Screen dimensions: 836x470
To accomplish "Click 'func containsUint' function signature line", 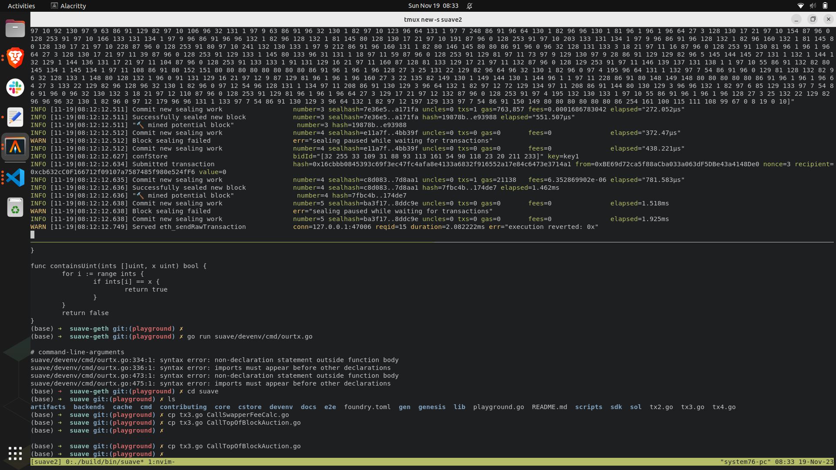I will pos(118,266).
